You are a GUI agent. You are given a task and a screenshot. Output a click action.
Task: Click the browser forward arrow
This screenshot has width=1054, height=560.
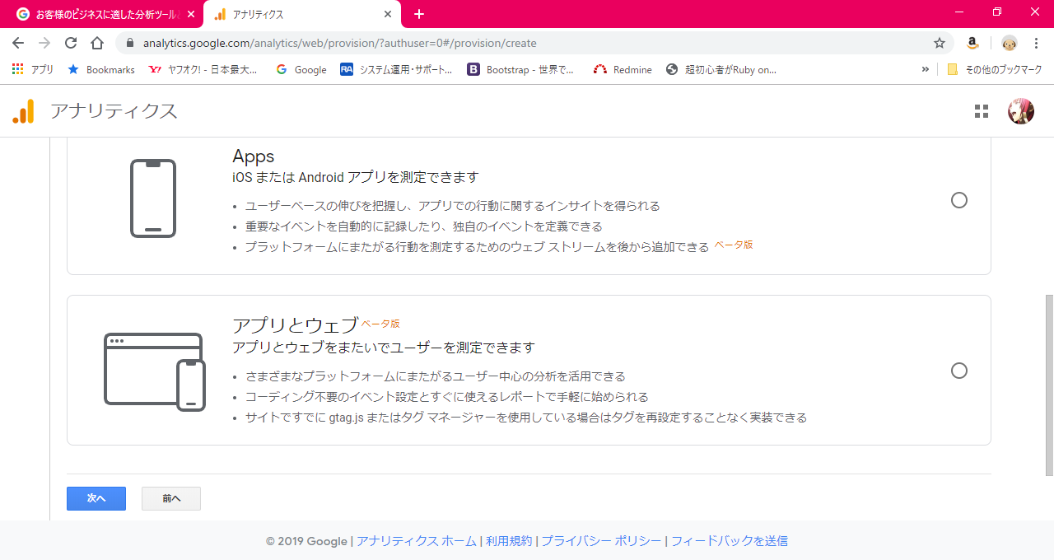[44, 43]
